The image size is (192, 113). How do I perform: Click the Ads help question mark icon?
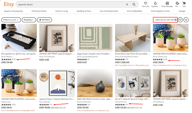point(175,20)
